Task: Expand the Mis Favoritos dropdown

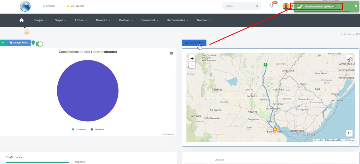Action: pos(78,6)
